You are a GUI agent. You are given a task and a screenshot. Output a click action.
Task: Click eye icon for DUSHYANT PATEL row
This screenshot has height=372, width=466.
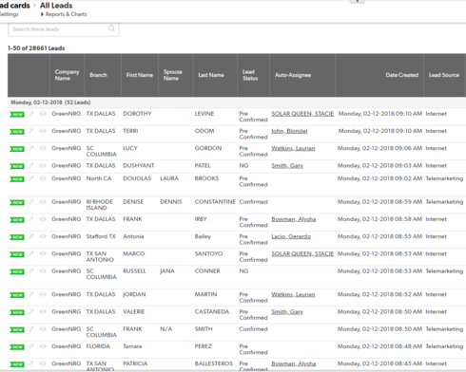(x=43, y=166)
